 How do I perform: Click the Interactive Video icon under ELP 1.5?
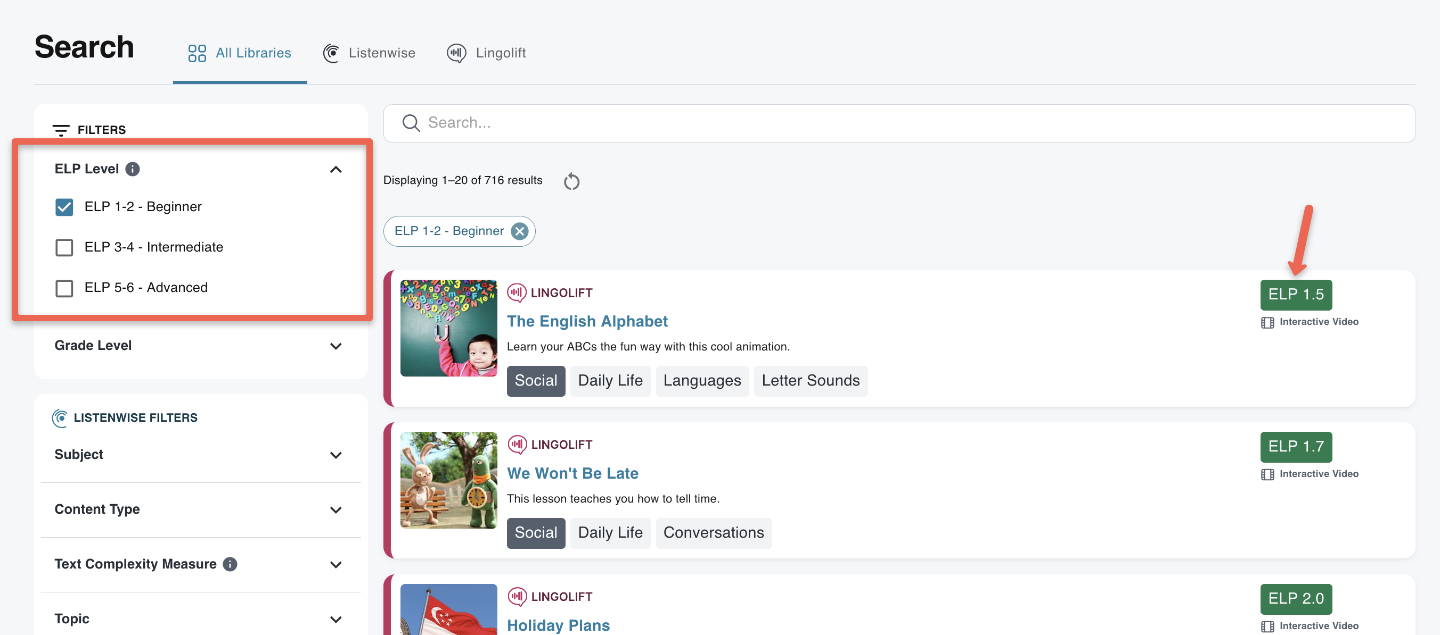1268,322
